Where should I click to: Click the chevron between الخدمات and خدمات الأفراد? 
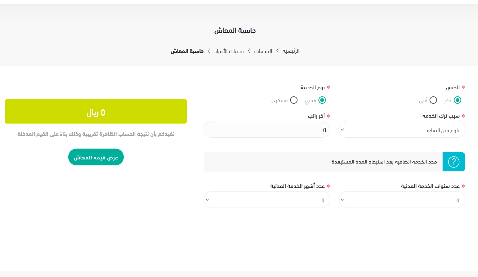249,51
